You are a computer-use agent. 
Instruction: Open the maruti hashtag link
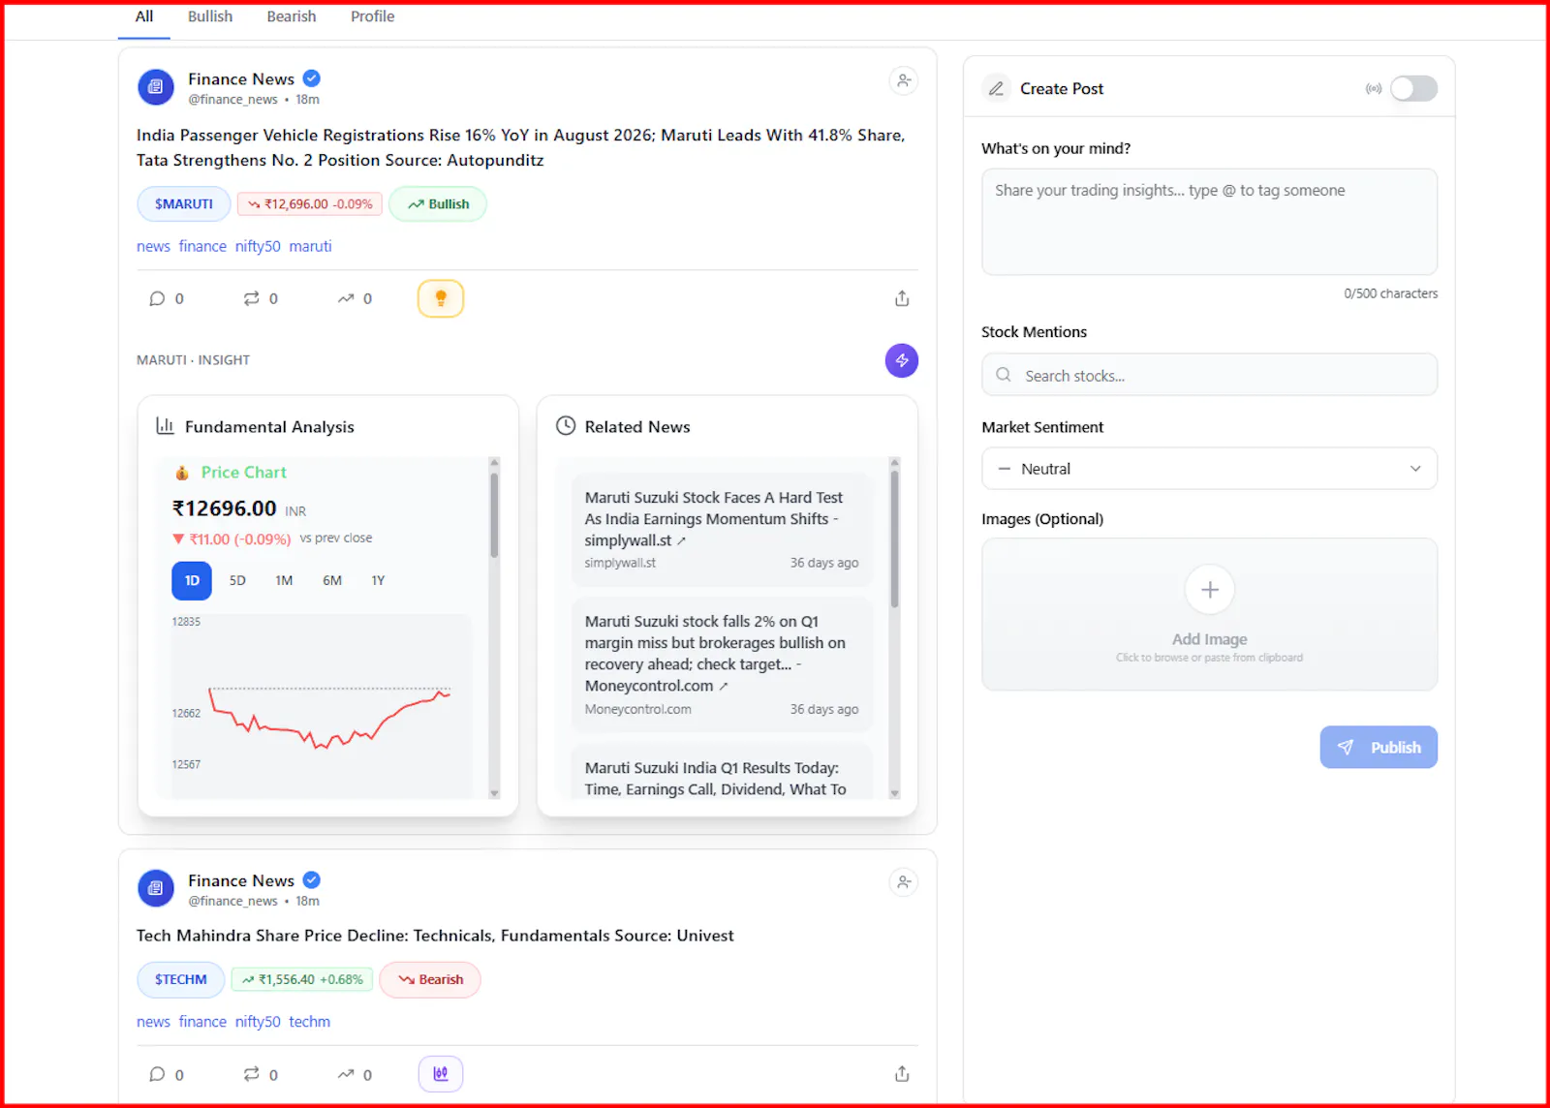310,247
